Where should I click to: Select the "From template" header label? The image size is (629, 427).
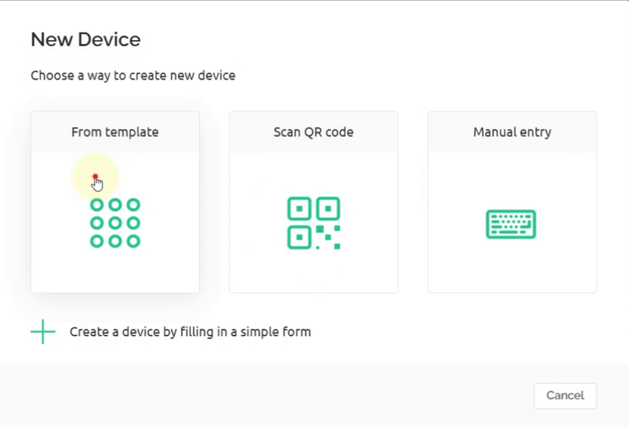pos(115,132)
